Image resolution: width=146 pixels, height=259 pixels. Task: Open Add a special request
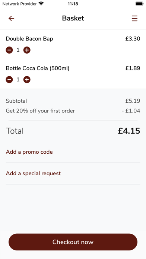(x=33, y=173)
